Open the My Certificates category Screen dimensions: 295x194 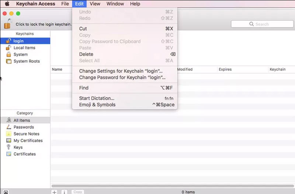tap(28, 141)
